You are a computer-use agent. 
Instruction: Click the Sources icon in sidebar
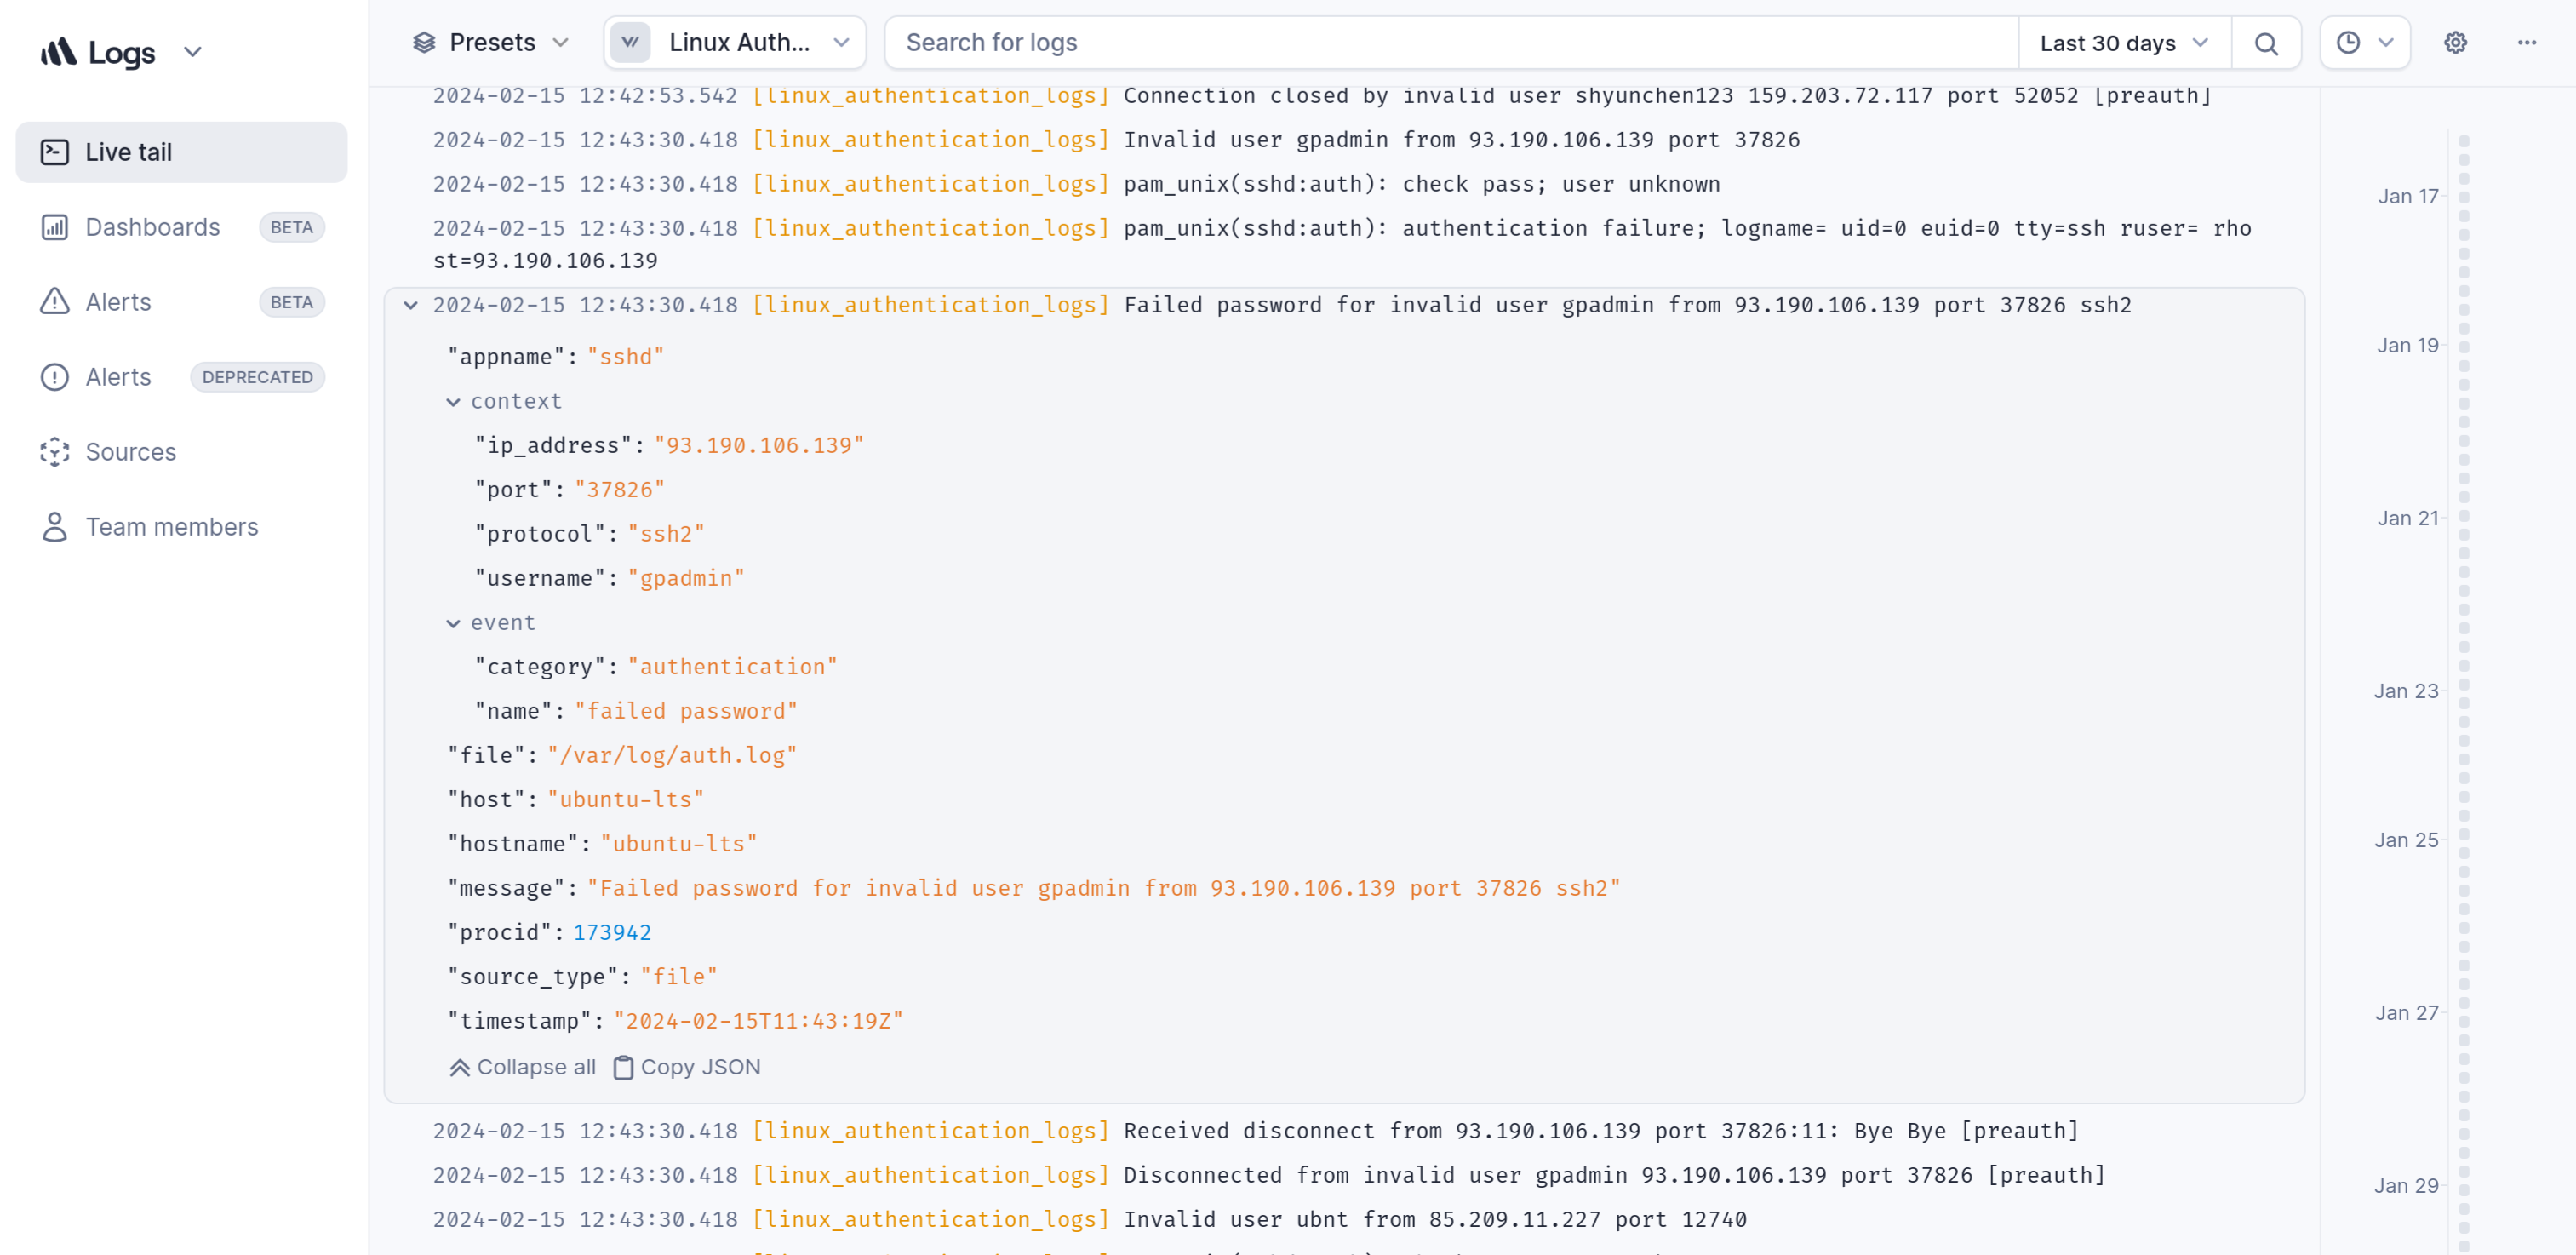[x=55, y=452]
